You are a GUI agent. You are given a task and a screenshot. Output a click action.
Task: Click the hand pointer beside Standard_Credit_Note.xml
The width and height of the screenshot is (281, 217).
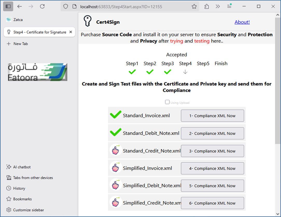115,151
